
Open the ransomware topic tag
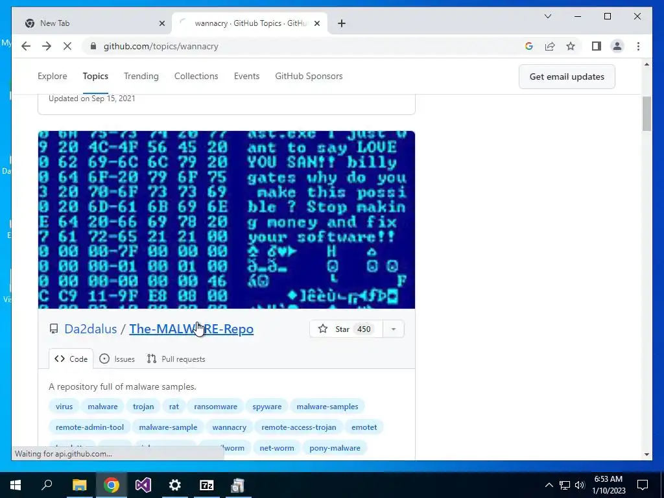pyautogui.click(x=215, y=407)
